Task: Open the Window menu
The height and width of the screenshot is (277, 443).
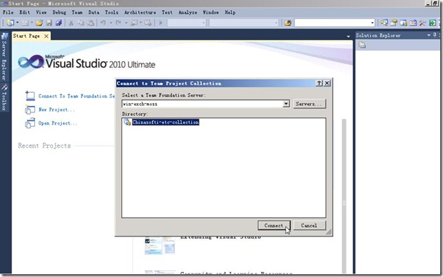Action: click(x=210, y=12)
